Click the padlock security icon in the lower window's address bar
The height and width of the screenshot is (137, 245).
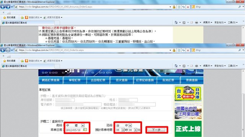click(174, 50)
